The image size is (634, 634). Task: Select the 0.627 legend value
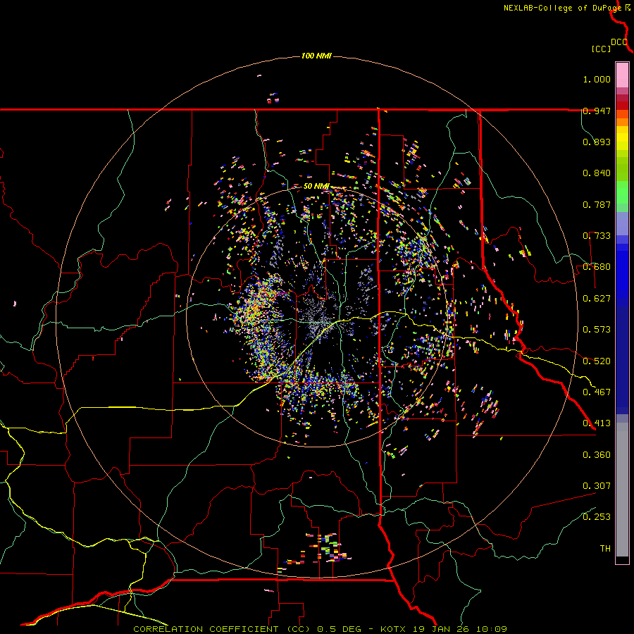(597, 299)
